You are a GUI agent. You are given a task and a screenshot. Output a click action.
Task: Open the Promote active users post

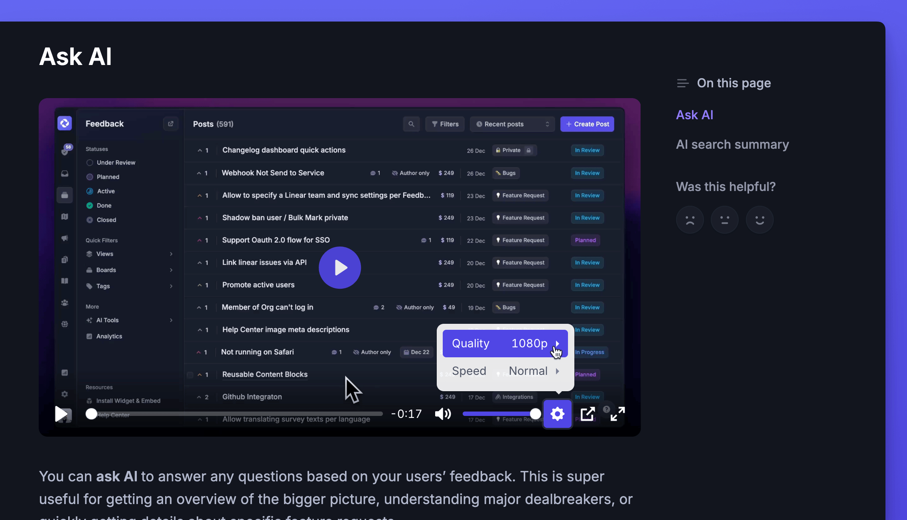point(258,285)
